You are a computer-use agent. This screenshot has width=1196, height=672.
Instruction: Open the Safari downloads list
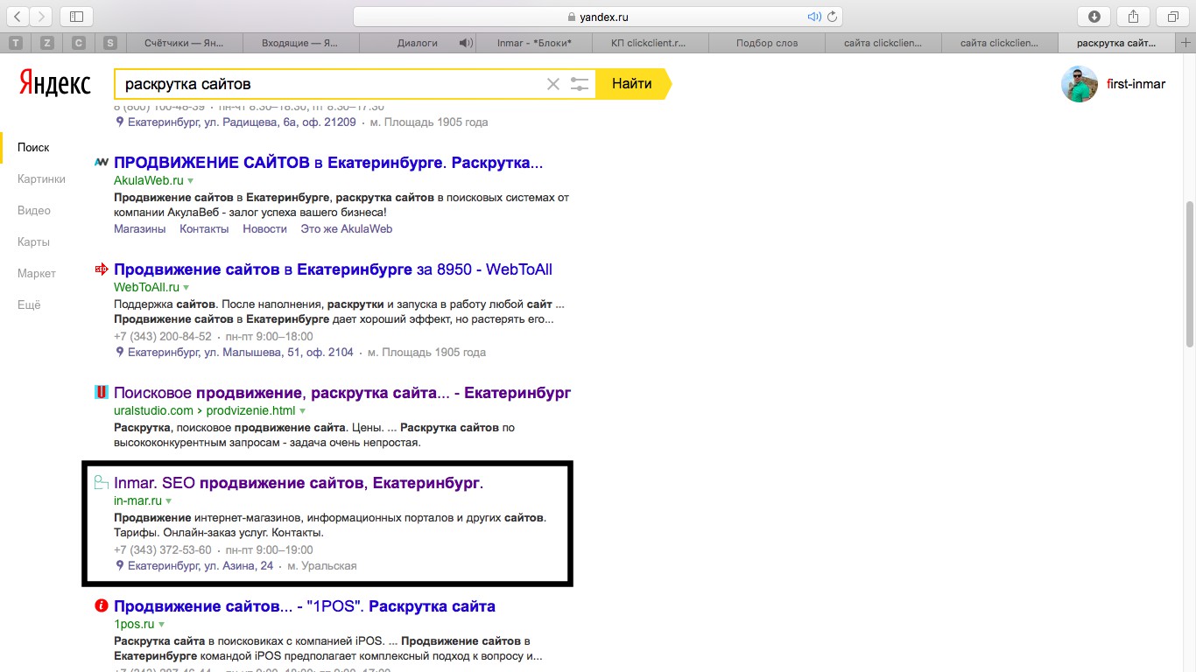point(1094,16)
